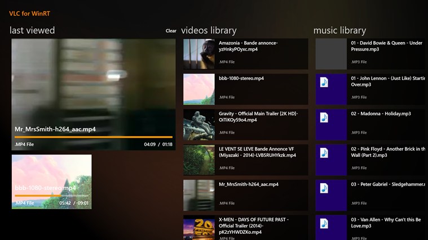Clear the last viewed list
The width and height of the screenshot is (428, 240).
pyautogui.click(x=171, y=31)
